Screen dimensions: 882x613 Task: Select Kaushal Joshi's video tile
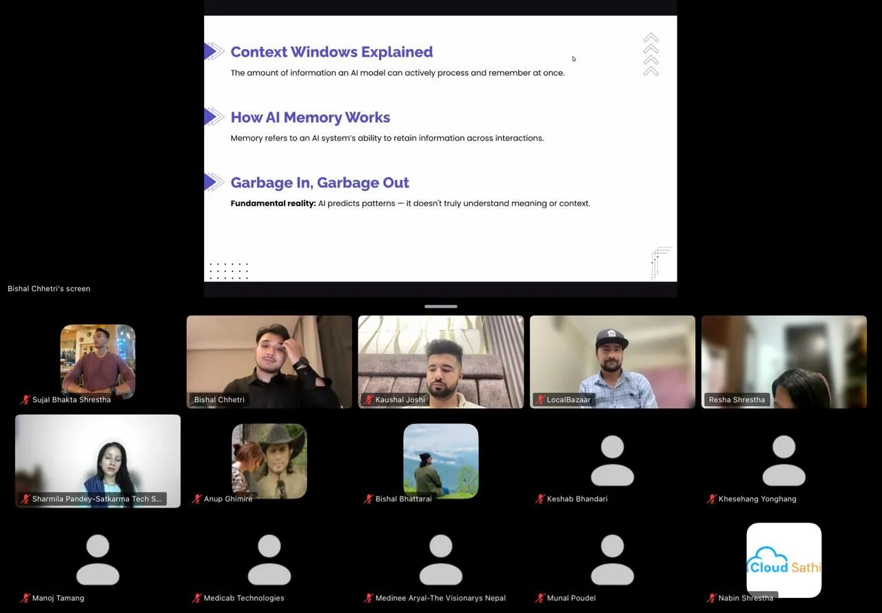(x=441, y=362)
